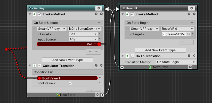Select the Bool Value 1 input slot
The image size is (212, 103).
coord(40,78)
